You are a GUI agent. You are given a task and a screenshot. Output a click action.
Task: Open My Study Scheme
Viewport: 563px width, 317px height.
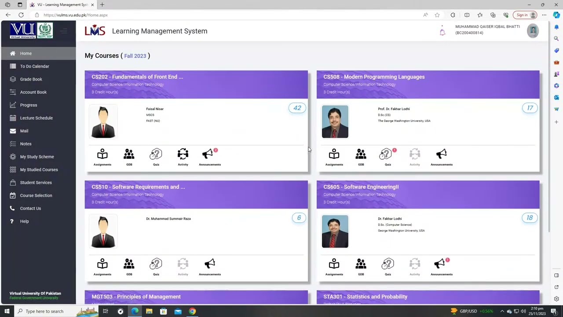(x=38, y=157)
